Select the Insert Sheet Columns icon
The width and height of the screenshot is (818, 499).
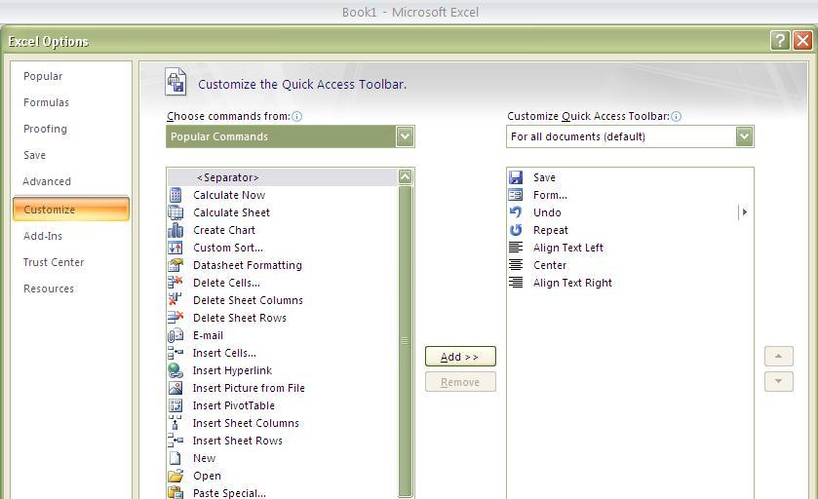click(x=175, y=423)
